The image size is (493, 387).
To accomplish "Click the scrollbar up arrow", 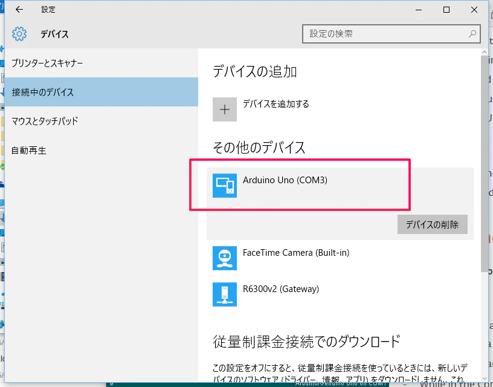I will [484, 52].
